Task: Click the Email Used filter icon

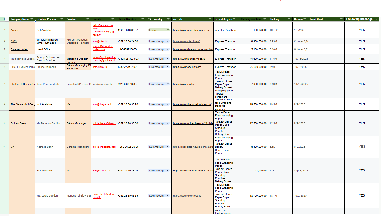Action: [341, 19]
